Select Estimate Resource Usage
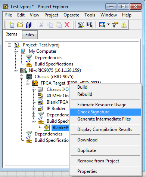 pos(105,105)
